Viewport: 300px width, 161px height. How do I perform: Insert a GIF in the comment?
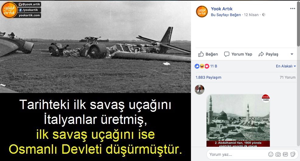(285, 154)
